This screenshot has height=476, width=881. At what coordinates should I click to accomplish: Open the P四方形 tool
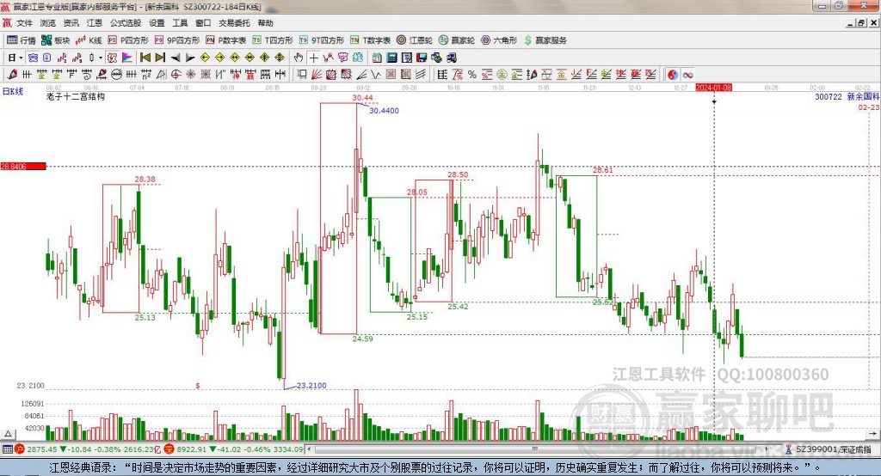click(128, 40)
